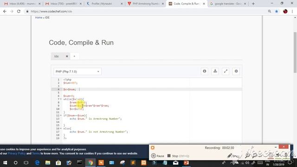Screen dimensions: 297x167
Task: Open the command prompt taskbar icon
Action: (x=79, y=163)
